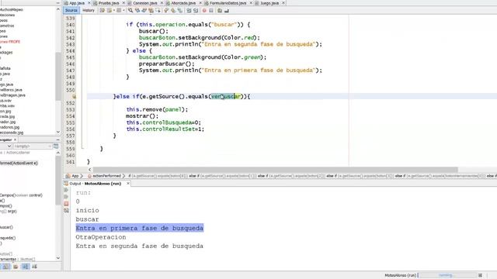This screenshot has height=279, width=497.
Task: Select the Source view button
Action: pos(71,10)
